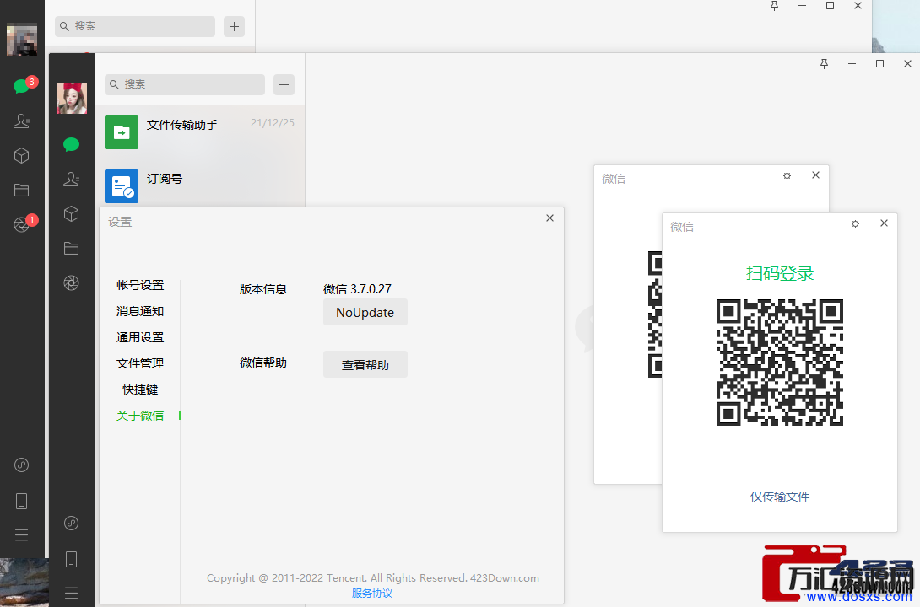Image resolution: width=920 pixels, height=607 pixels.
Task: Open mini programs icon in back WeChat sidebar
Action: tap(22, 465)
